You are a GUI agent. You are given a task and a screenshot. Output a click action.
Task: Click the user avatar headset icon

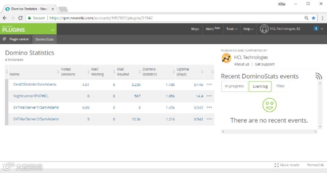[x=264, y=29]
